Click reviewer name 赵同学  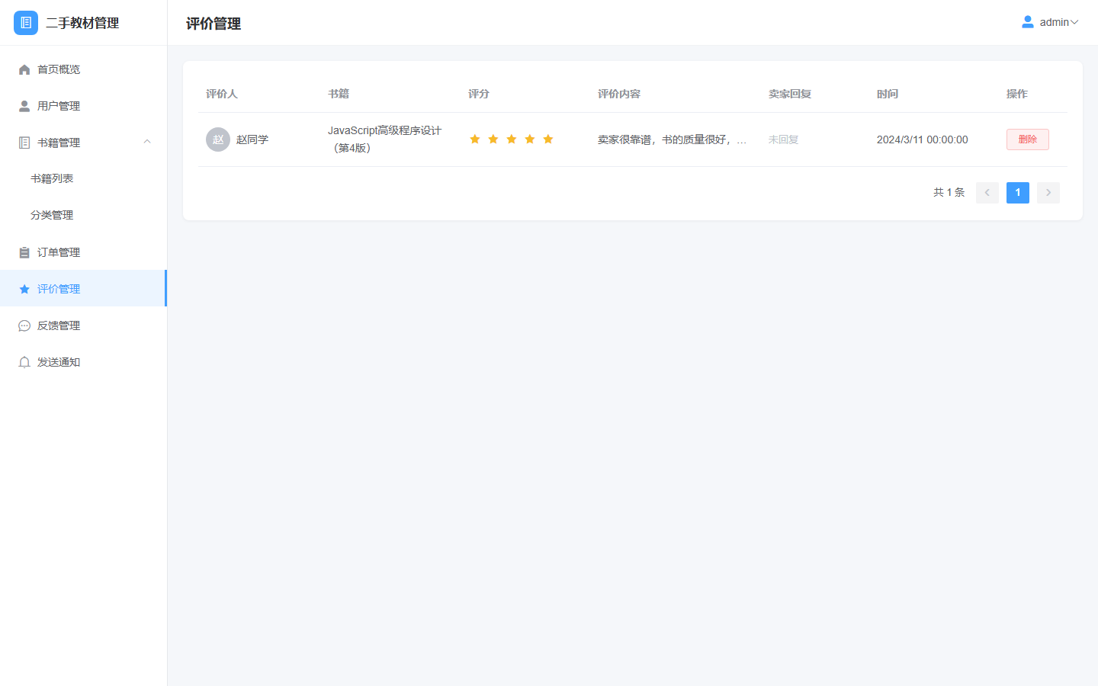click(x=252, y=139)
